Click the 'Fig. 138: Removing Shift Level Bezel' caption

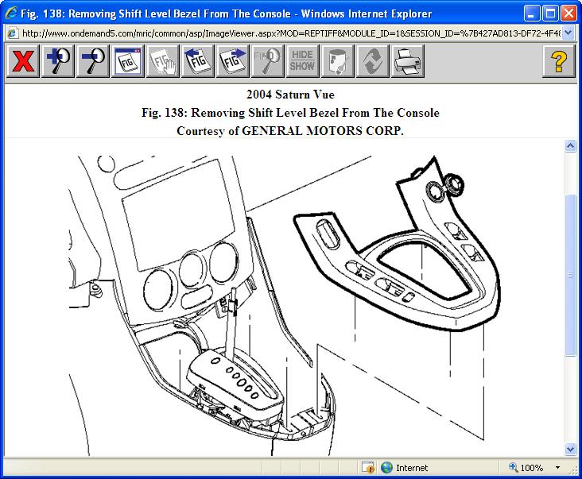click(x=290, y=113)
